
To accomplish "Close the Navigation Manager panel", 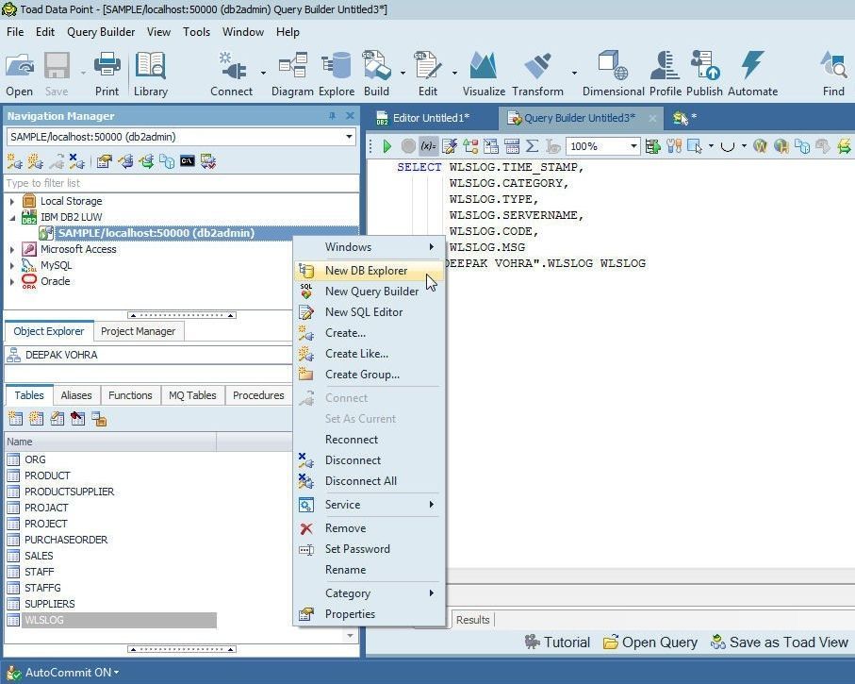I will 350,116.
